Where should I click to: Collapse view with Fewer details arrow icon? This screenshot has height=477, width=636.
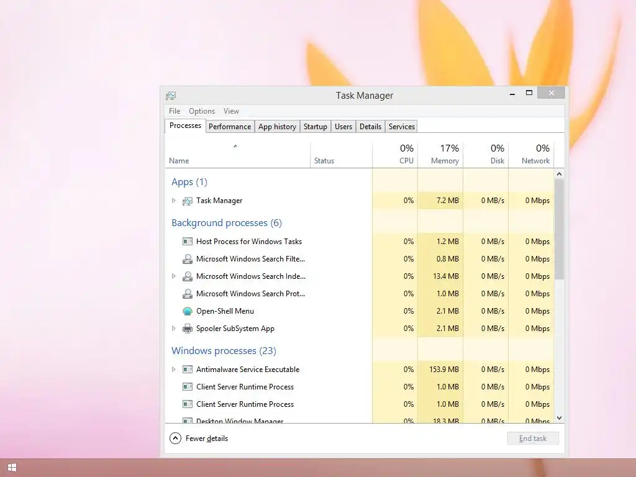[175, 438]
